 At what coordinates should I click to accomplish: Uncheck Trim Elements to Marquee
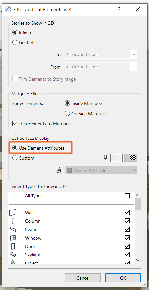coord(15,124)
